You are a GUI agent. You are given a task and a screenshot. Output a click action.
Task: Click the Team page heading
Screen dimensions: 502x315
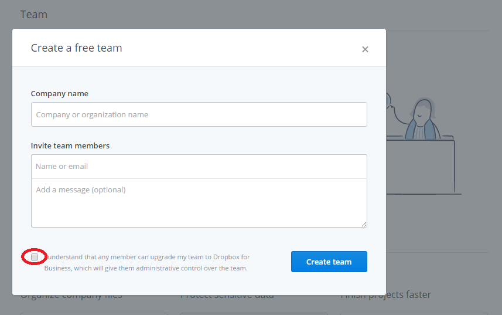pos(34,15)
